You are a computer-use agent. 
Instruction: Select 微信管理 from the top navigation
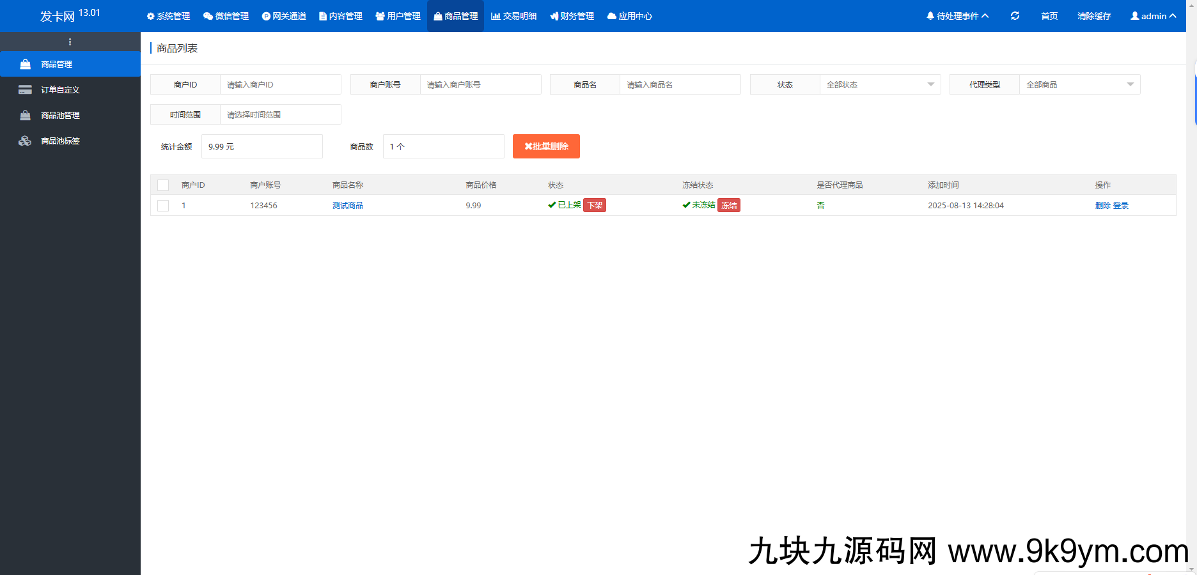(x=226, y=16)
